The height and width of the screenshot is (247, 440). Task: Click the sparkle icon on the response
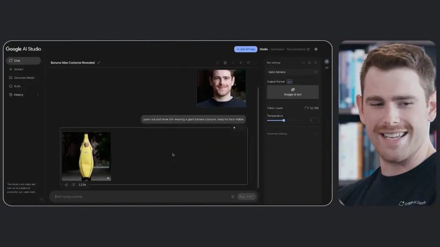234,128
